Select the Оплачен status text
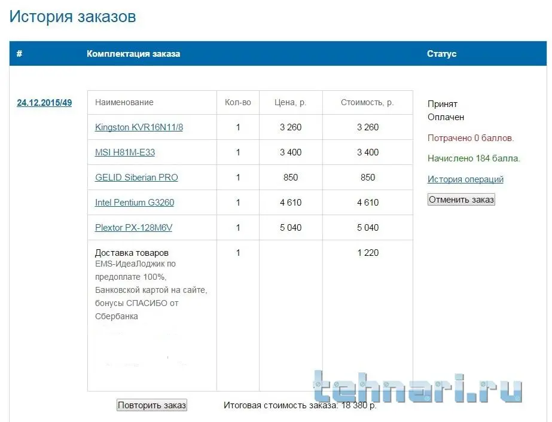The image size is (552, 422). click(446, 117)
